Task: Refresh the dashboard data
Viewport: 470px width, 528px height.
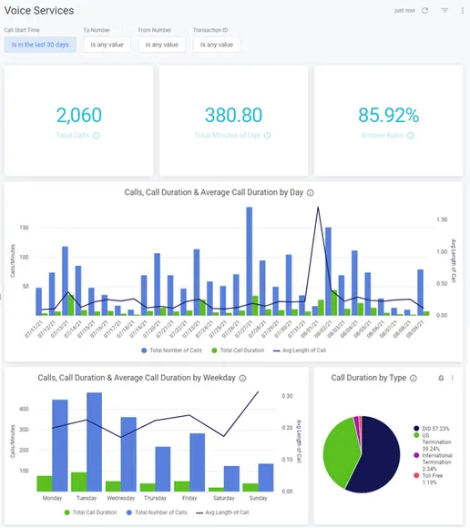Action: pos(425,10)
